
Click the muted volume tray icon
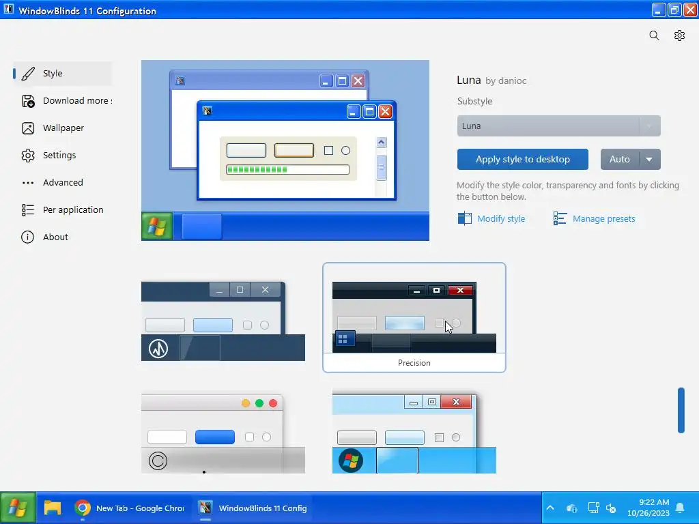611,508
